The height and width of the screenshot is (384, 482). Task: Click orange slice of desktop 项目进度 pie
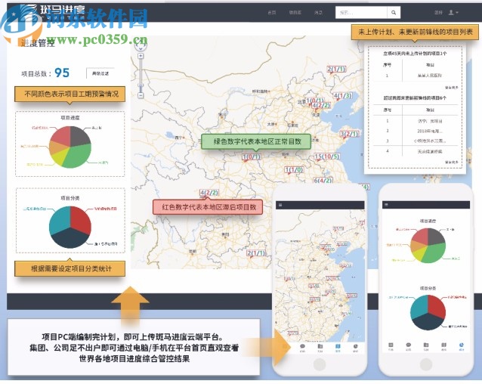pos(55,147)
